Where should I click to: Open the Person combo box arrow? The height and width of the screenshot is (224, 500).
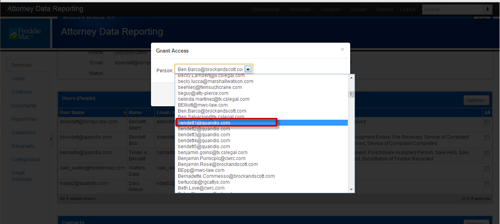[248, 70]
